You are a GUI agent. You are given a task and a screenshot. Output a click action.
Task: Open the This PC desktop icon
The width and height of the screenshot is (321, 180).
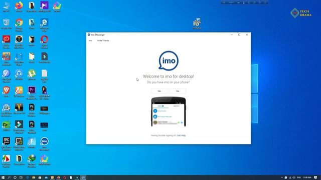coord(6,6)
